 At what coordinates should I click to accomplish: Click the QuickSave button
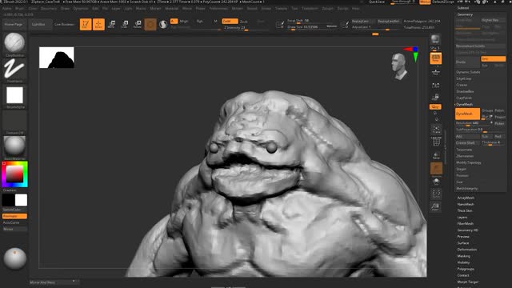tap(377, 2)
